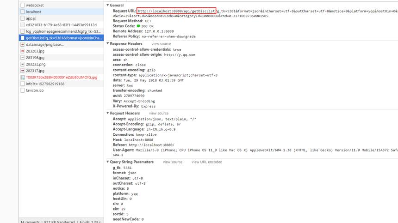Collapse the General section
Screen dimensions: 398x223
[x=108, y=5]
